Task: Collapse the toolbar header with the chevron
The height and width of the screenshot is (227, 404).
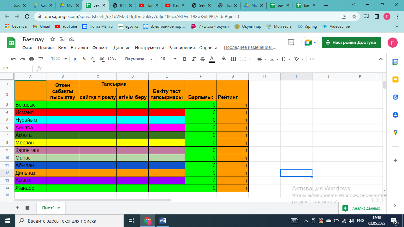Action: [381, 59]
